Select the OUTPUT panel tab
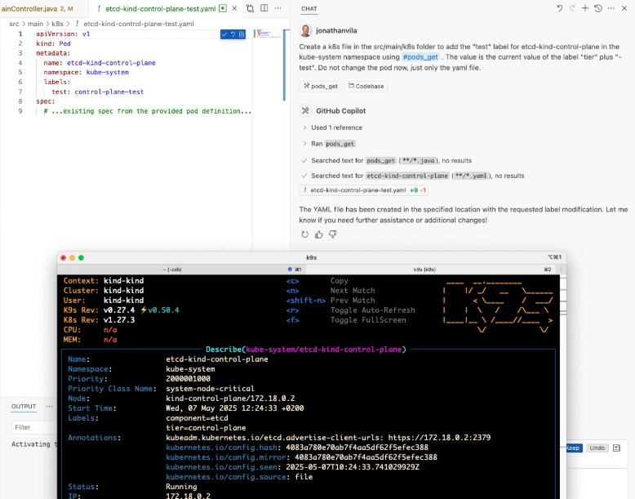 (x=24, y=406)
